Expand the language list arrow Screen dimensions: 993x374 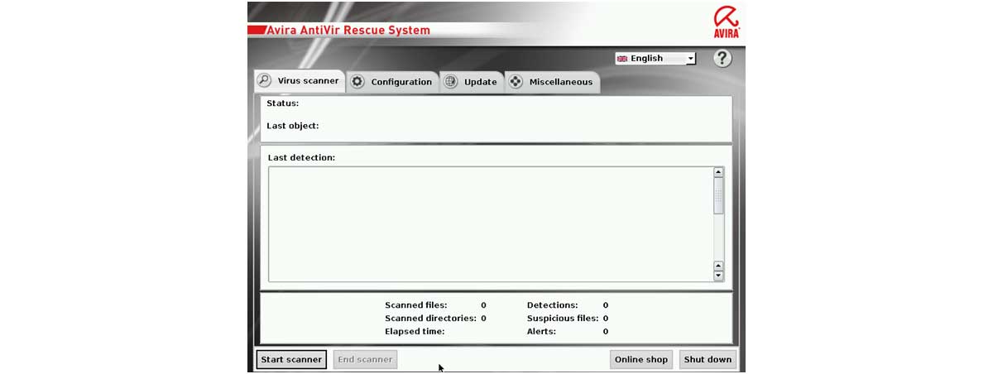[691, 59]
